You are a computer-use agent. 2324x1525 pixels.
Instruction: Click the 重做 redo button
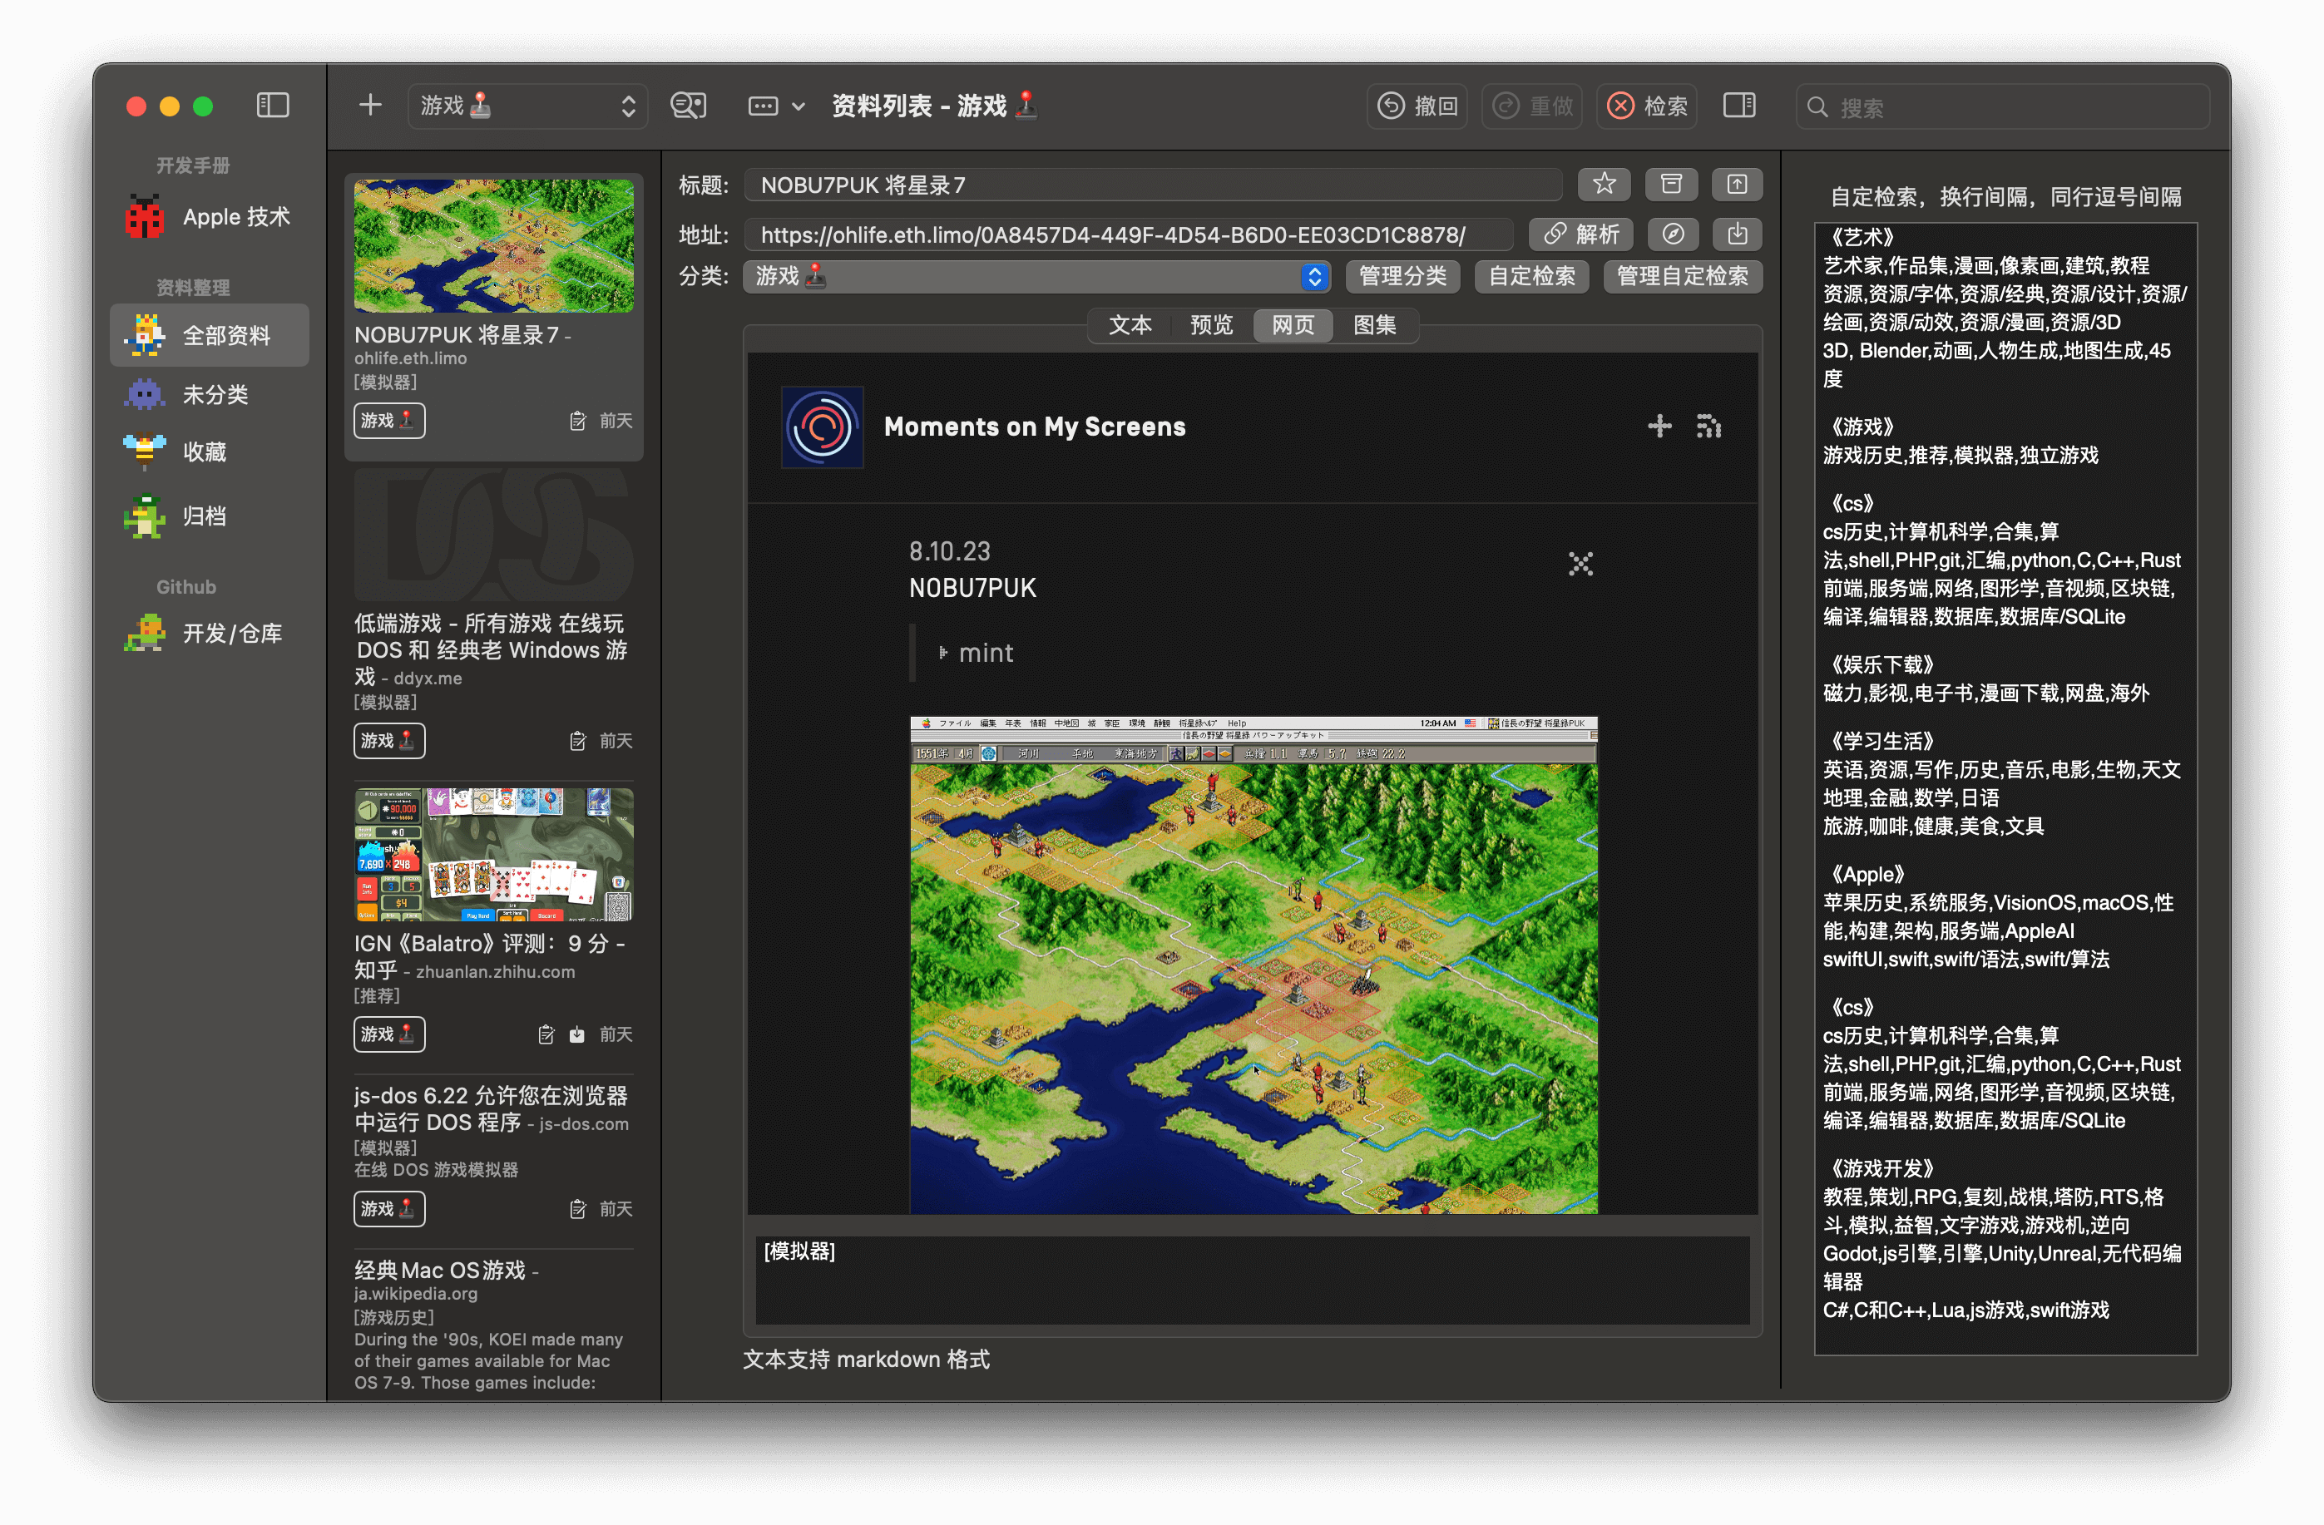tap(1532, 106)
